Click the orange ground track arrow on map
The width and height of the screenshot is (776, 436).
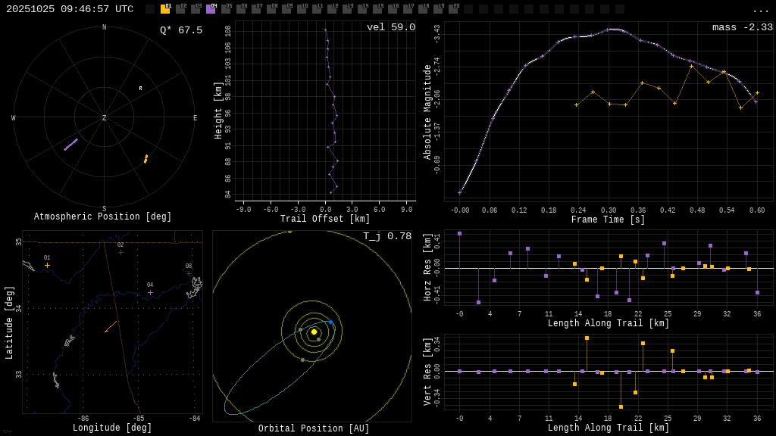click(111, 326)
